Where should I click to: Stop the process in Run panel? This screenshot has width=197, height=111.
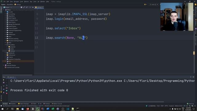pyautogui.click(x=3, y=86)
